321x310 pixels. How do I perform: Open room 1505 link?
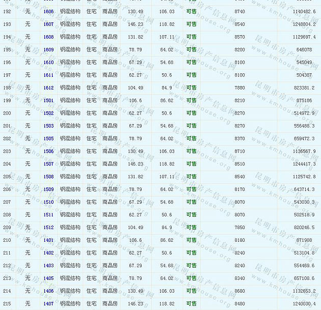tap(48, 138)
